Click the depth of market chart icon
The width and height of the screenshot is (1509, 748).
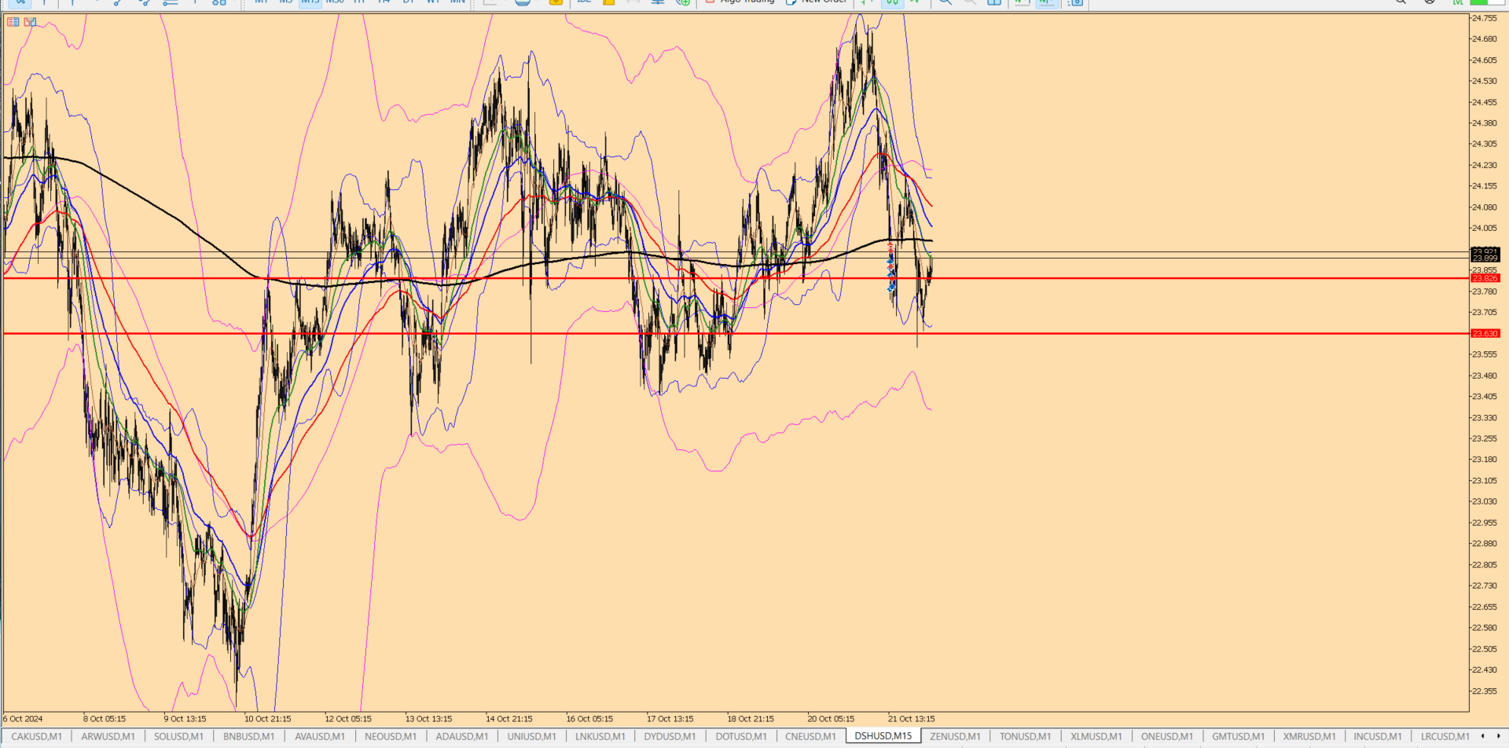(x=30, y=22)
